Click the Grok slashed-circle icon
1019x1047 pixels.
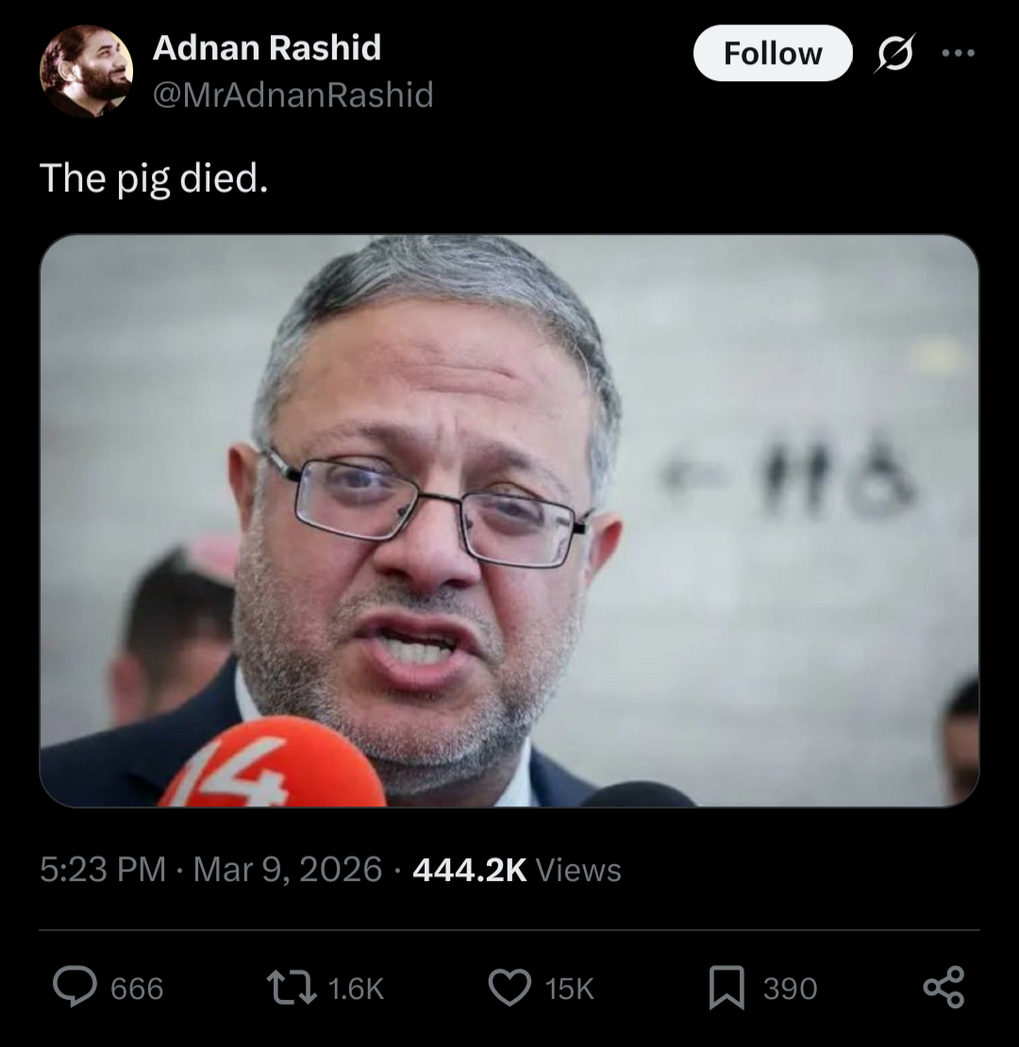click(894, 53)
